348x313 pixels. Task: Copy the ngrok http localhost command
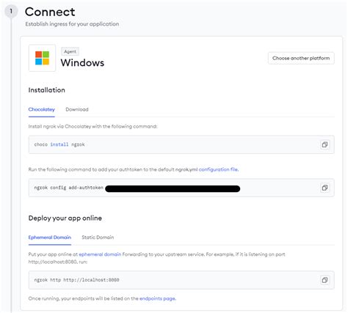pyautogui.click(x=325, y=280)
